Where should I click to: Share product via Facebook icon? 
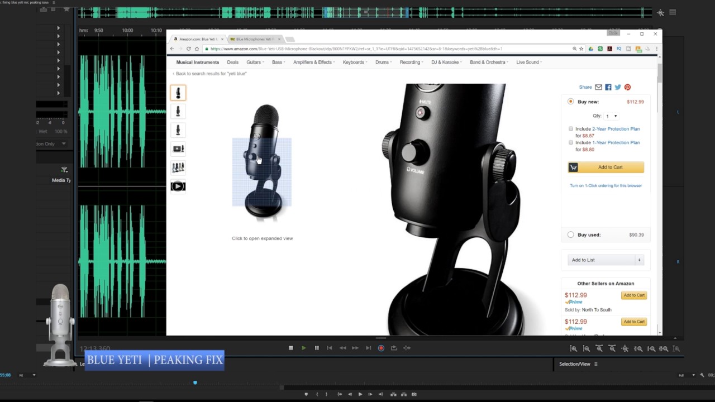pos(608,87)
